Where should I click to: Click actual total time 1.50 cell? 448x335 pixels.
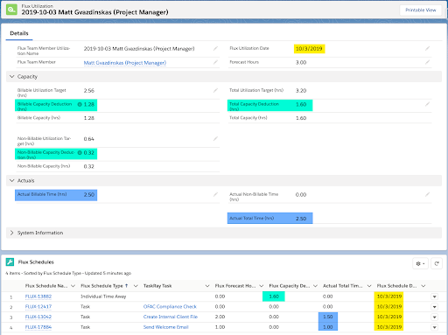328,317
